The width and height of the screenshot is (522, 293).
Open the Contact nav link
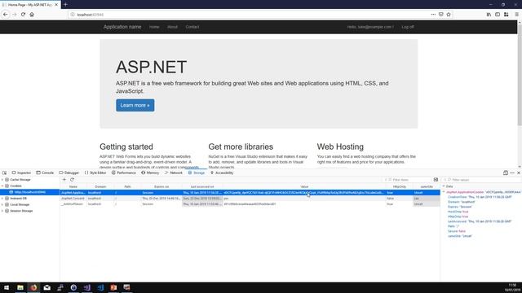(x=192, y=27)
